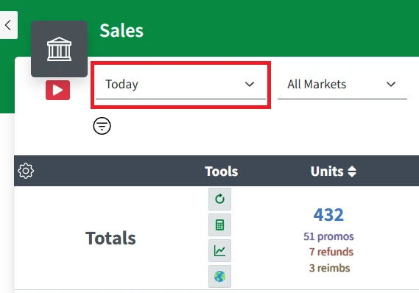Click the 432 units total
419x293 pixels.
(x=328, y=215)
